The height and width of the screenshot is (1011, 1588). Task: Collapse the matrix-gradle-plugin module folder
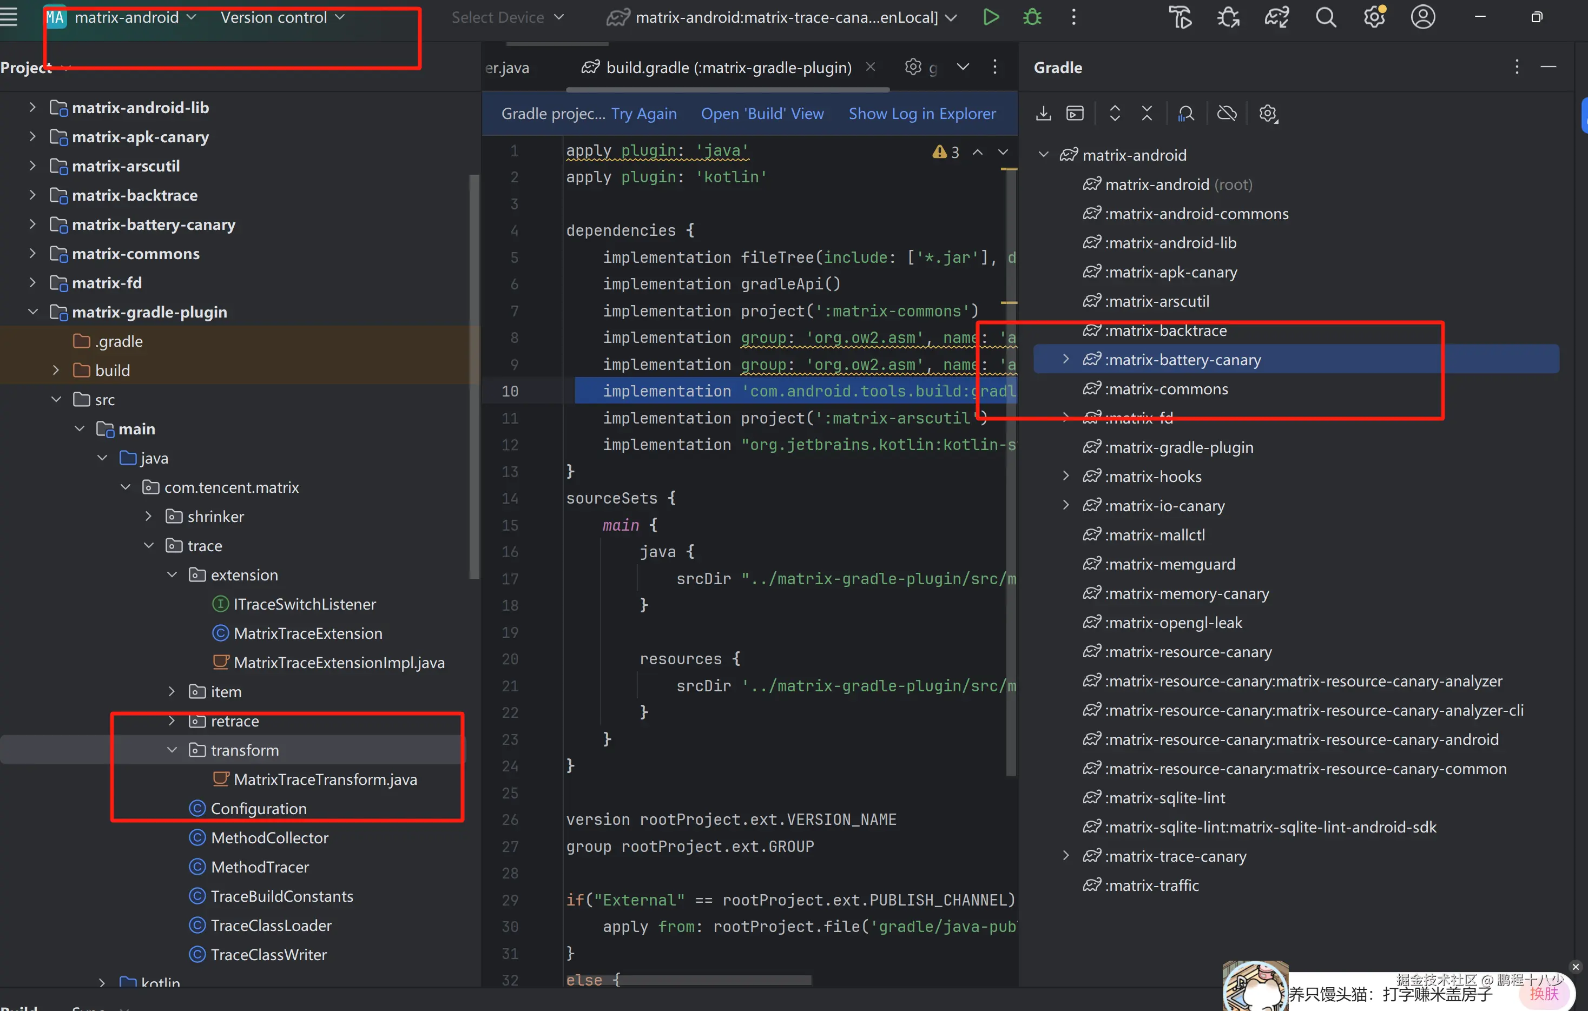point(32,312)
